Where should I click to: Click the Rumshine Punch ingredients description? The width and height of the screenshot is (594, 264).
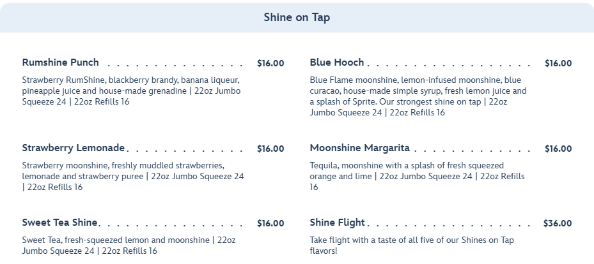131,91
